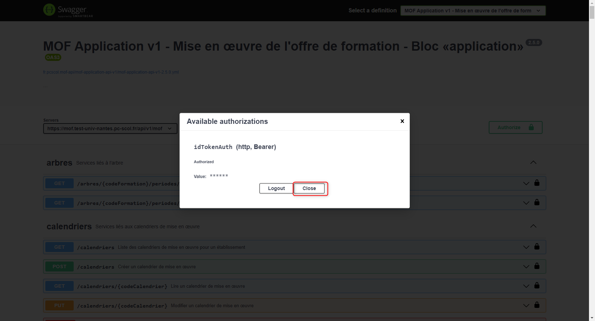Click lock icon on second GET /arbres row
Screen dimensions: 595x321
click(x=537, y=202)
